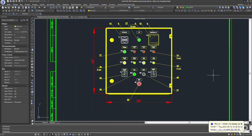252x136 pixels.
Task: Select the Construction Line tool
Action: click(32, 21)
